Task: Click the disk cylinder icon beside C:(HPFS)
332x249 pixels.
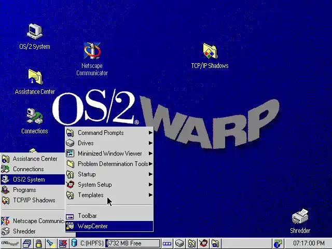Action: point(74,243)
